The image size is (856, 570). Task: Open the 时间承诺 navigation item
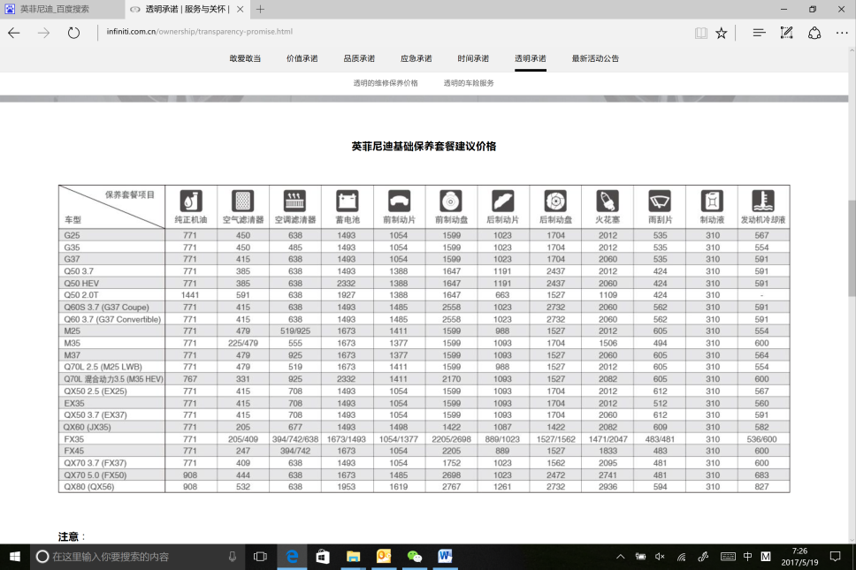tap(473, 58)
